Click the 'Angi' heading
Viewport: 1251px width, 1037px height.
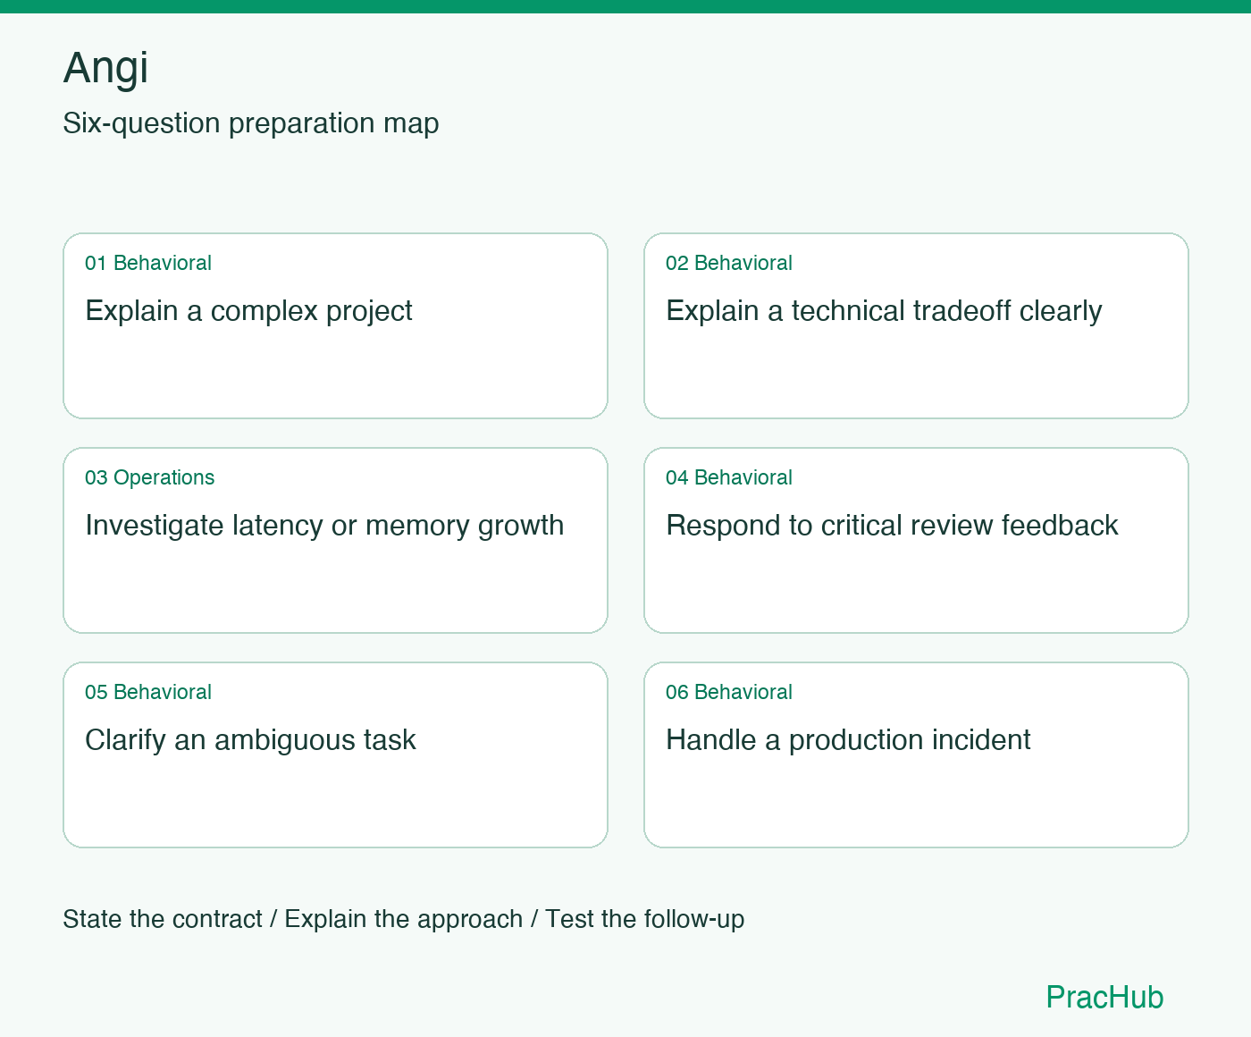coord(105,68)
